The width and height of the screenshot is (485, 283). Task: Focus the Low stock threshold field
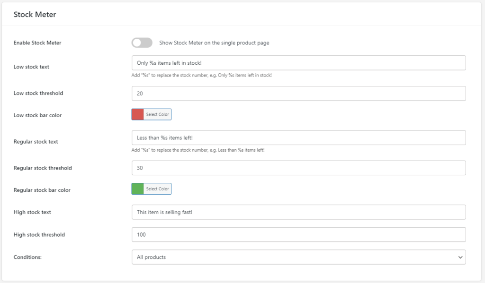(298, 94)
